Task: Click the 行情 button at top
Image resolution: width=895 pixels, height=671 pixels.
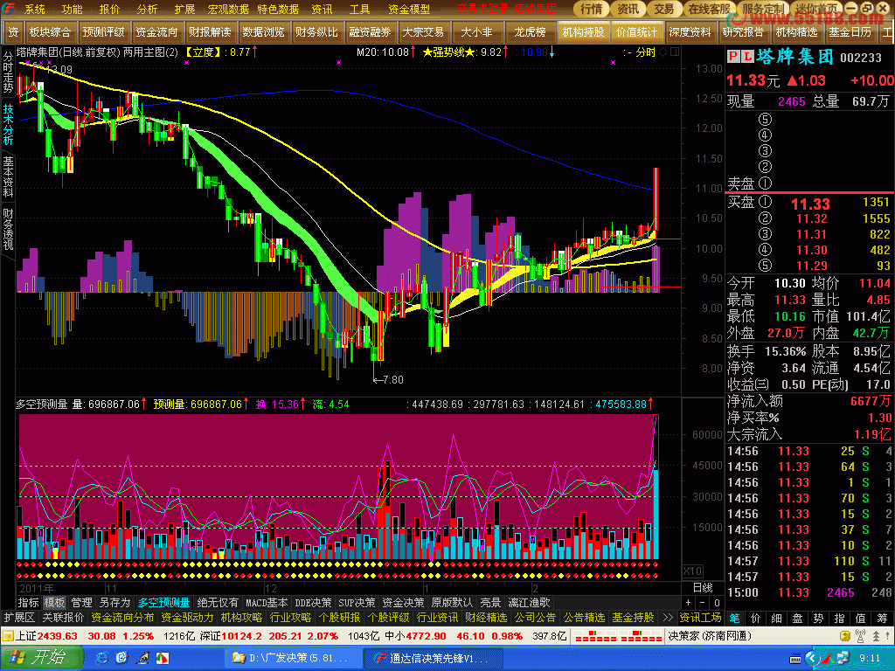Action: click(591, 9)
